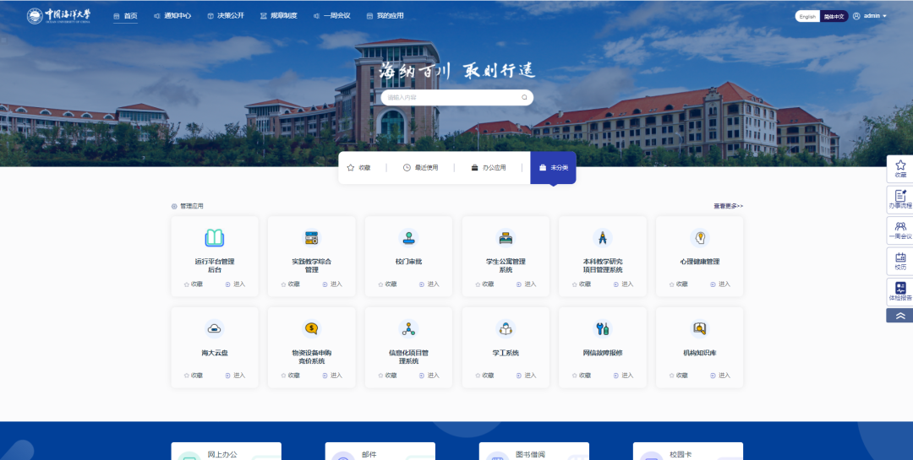Open the 校门审批 stamp icon
Viewport: 913px width, 460px height.
409,237
